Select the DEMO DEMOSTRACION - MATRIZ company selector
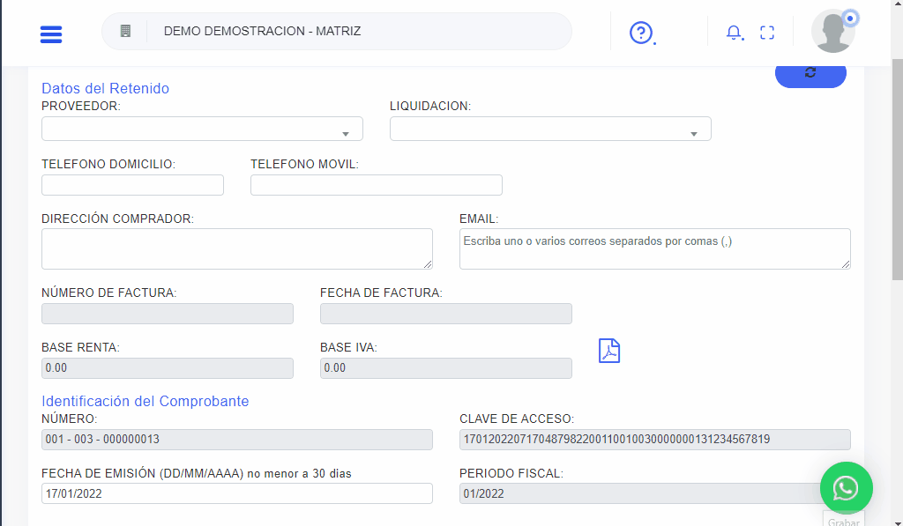The width and height of the screenshot is (903, 526). click(353, 31)
